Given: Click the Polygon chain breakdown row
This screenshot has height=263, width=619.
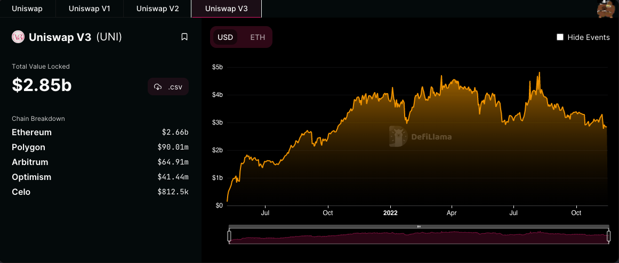Looking at the screenshot, I should click(100, 147).
